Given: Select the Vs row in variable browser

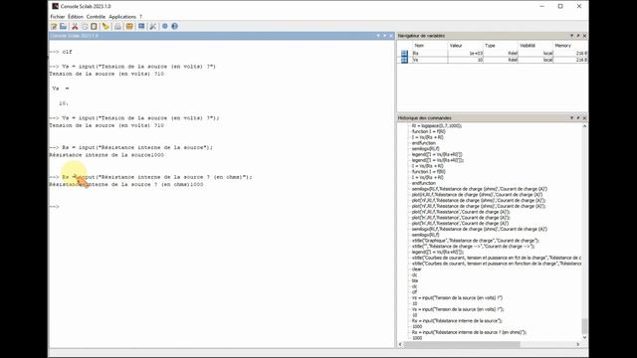Looking at the screenshot, I should tap(493, 60).
